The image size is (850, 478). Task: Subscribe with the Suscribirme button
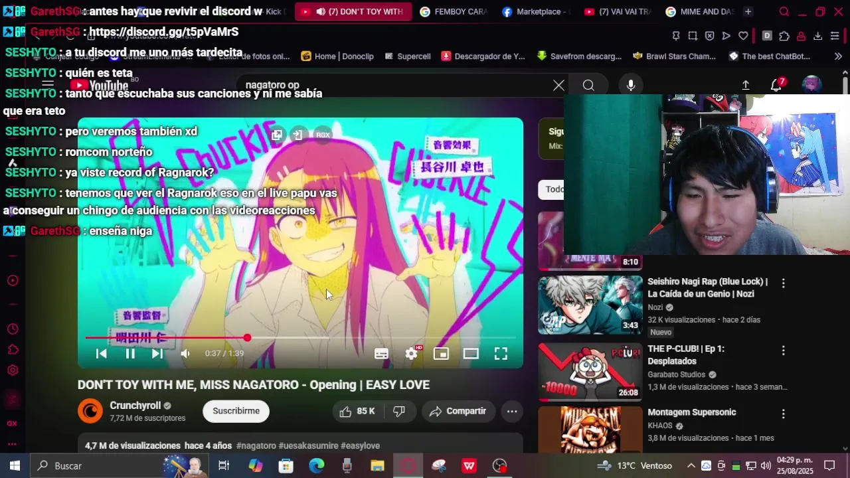pos(236,412)
